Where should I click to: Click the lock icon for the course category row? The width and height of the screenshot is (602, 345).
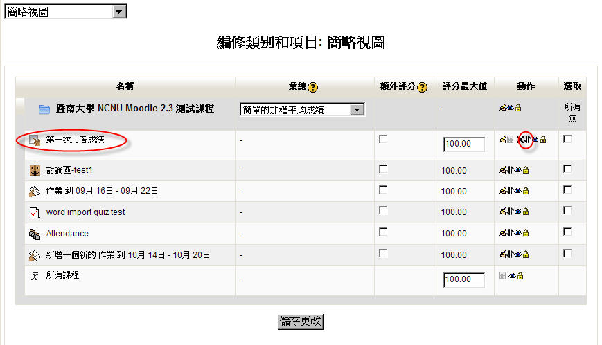point(518,108)
